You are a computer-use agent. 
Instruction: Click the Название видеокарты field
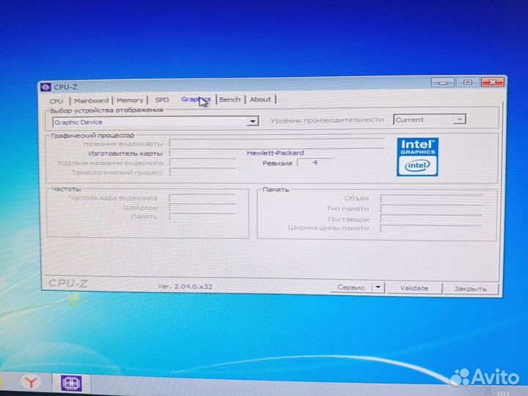click(x=276, y=144)
